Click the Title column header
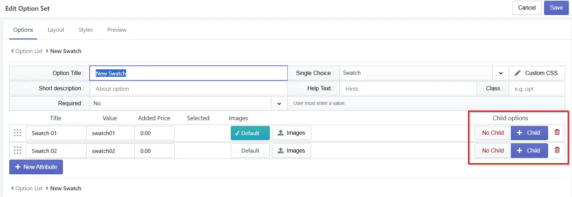 point(55,118)
